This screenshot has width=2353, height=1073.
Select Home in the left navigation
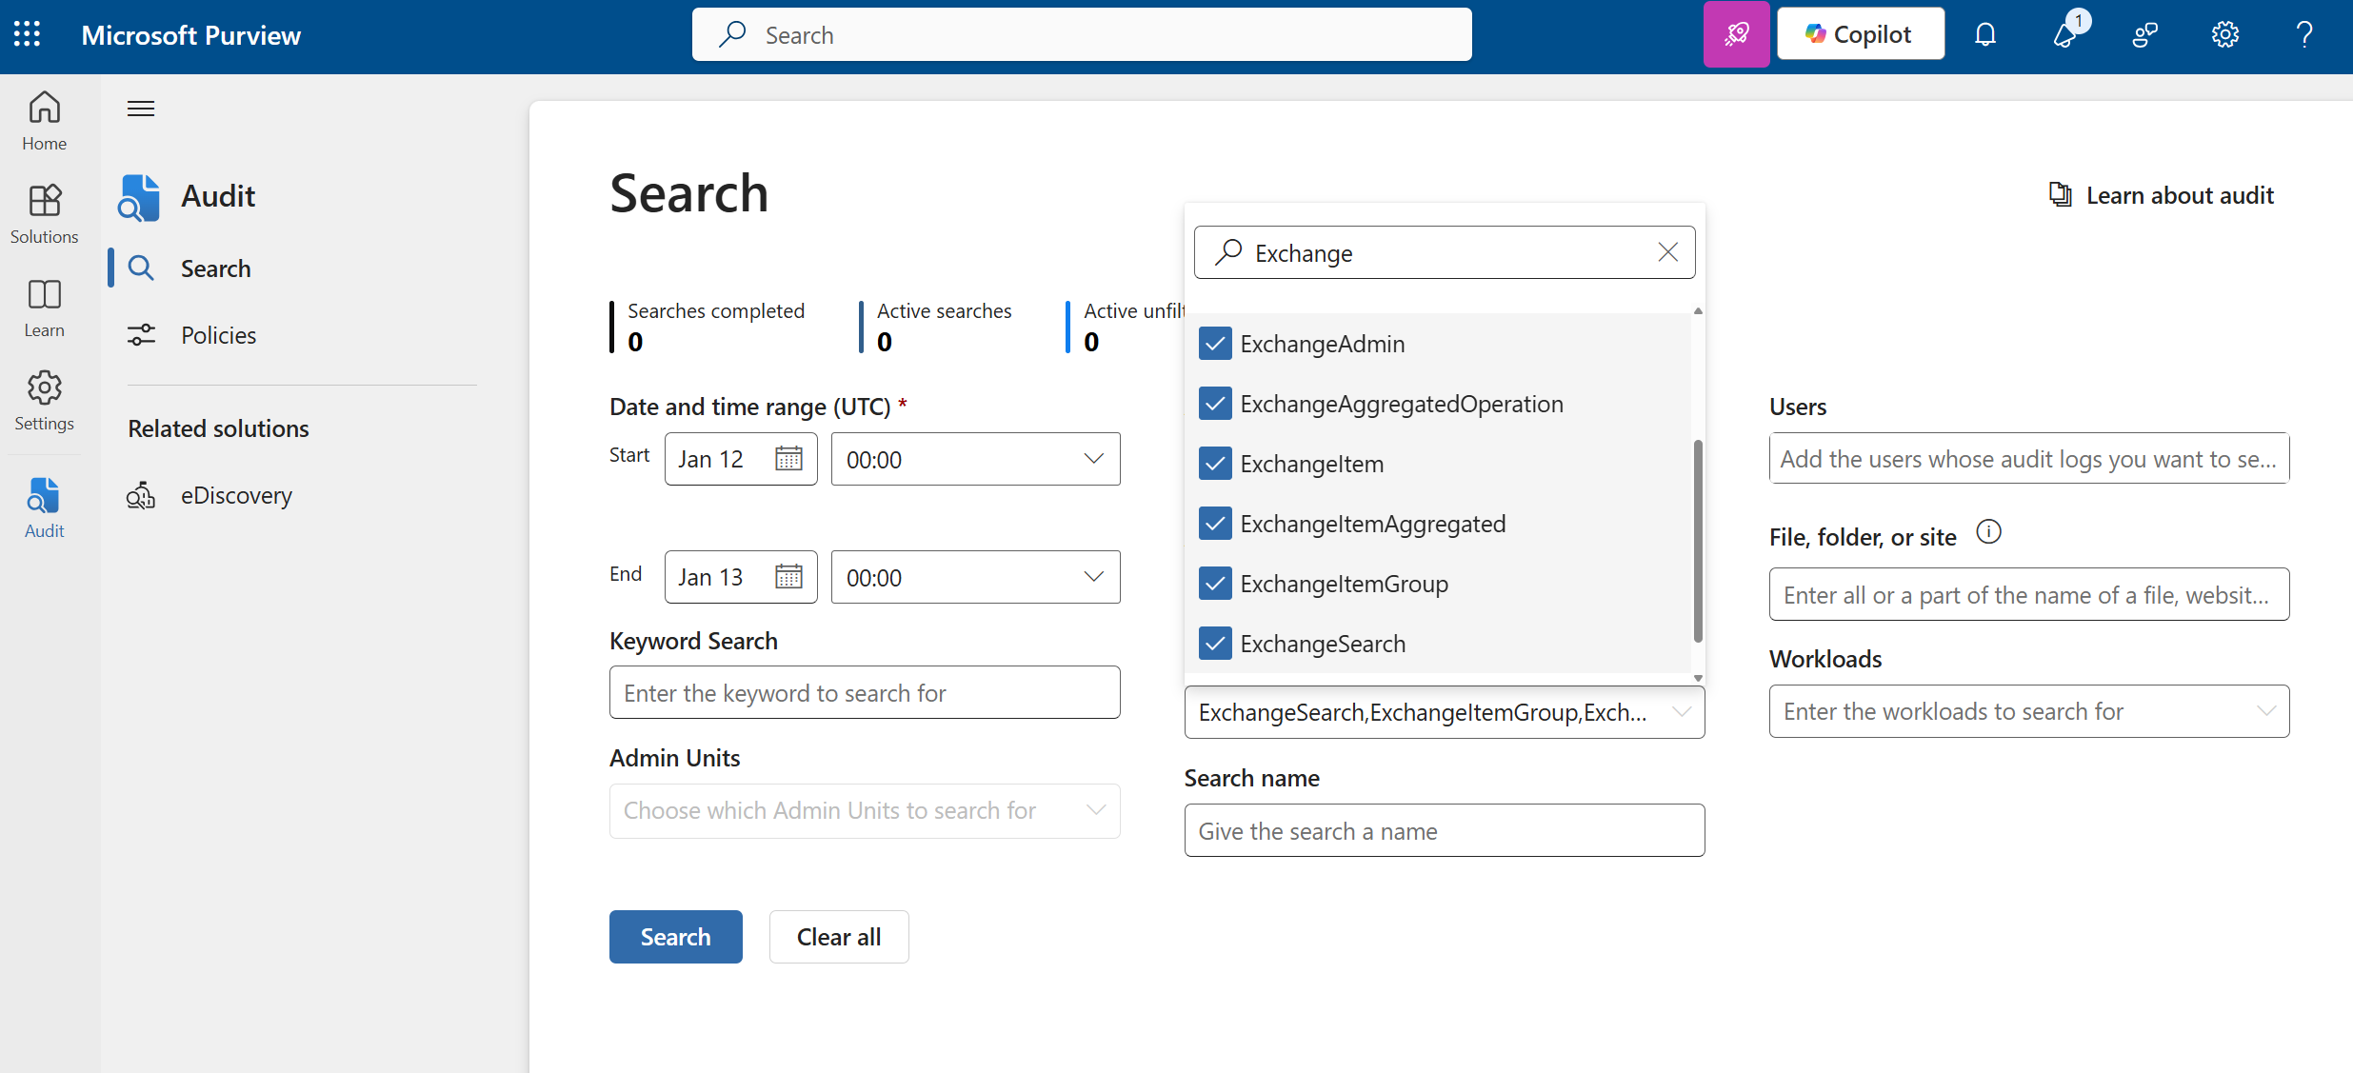[x=44, y=121]
